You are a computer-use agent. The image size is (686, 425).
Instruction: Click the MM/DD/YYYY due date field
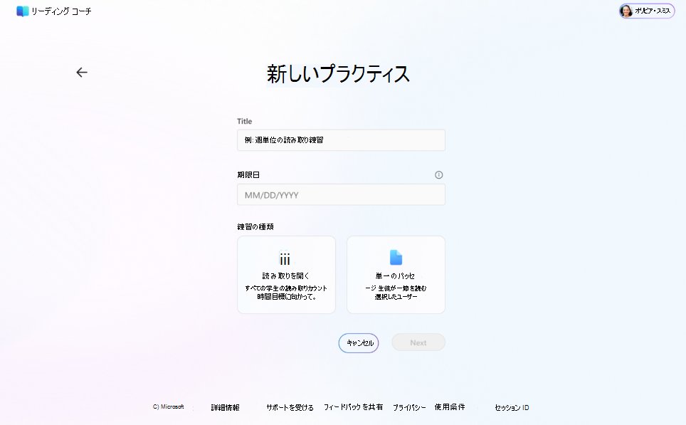(x=341, y=195)
